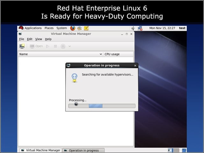Click the light bulb icon in dialog
Image resolution: width=204 pixels, height=153 pixels.
74,78
